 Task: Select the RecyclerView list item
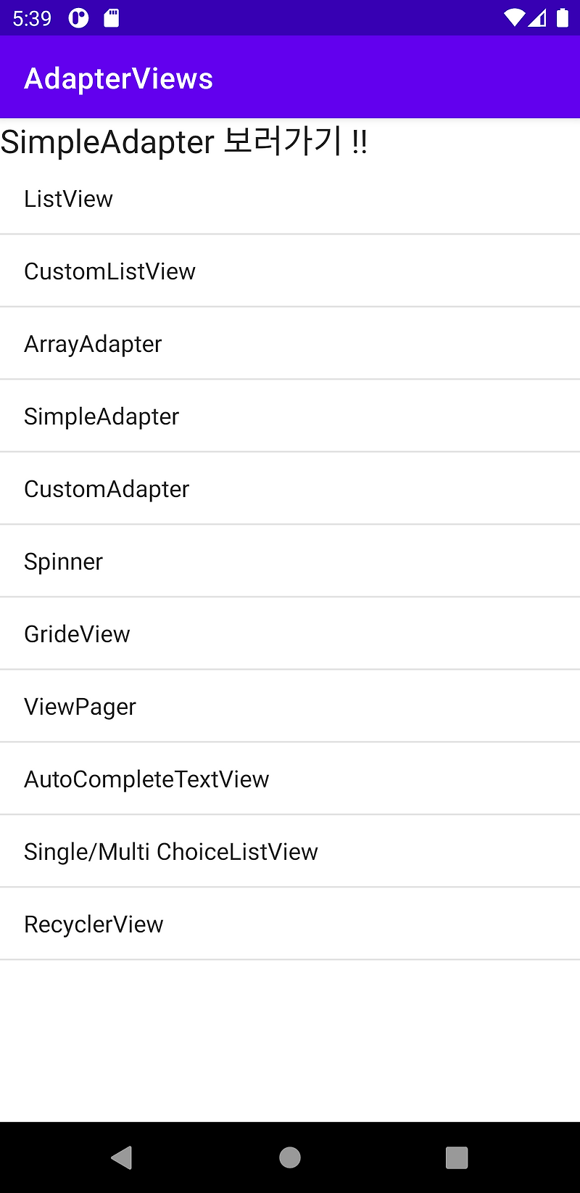(x=94, y=923)
